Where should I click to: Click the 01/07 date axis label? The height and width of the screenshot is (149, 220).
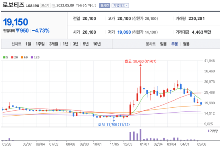145,144
